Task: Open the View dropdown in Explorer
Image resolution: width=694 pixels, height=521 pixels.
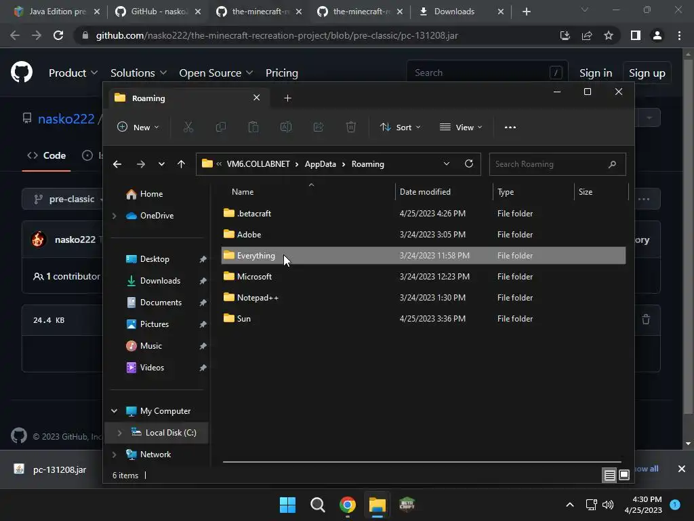Action: (461, 127)
